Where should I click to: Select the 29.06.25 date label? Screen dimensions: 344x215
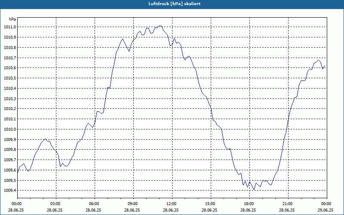pos(326,210)
